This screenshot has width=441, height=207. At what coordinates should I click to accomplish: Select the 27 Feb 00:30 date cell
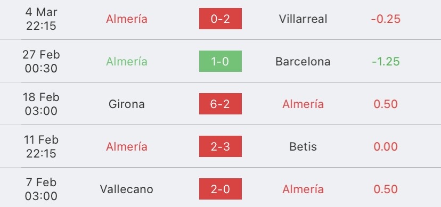point(41,61)
